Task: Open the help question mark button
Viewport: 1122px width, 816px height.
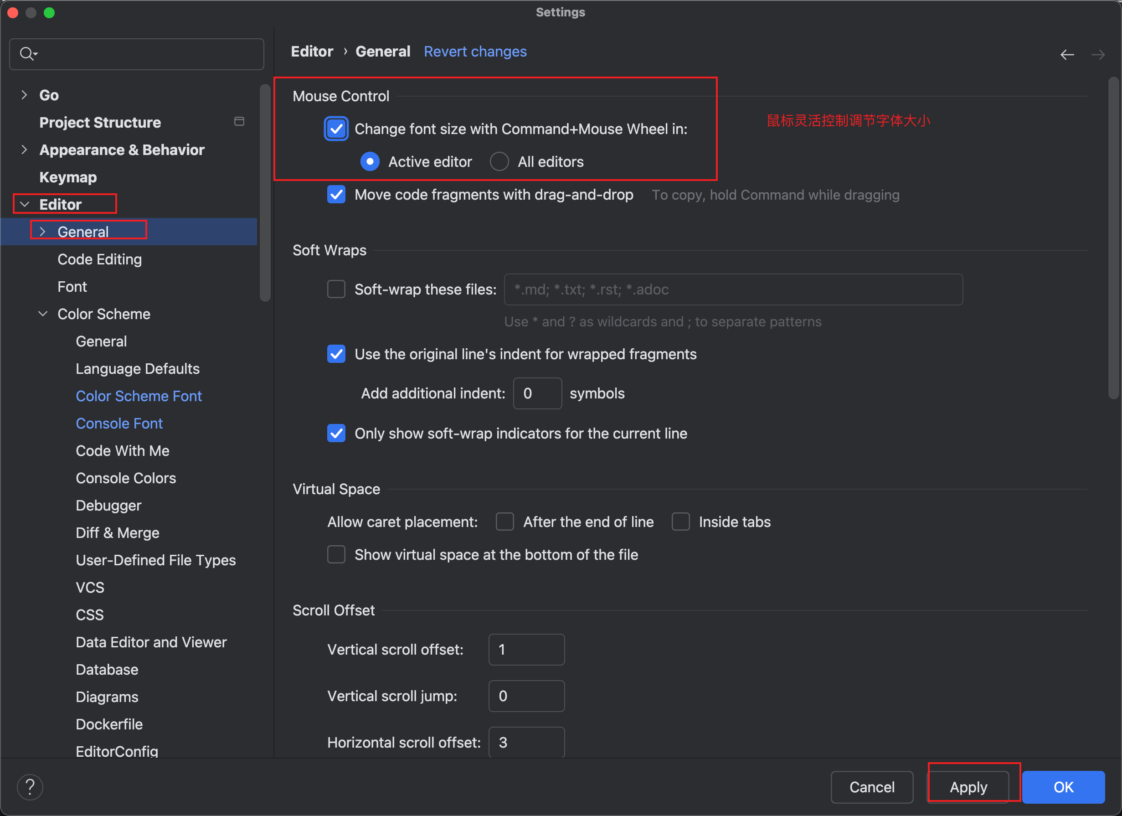Action: click(30, 787)
